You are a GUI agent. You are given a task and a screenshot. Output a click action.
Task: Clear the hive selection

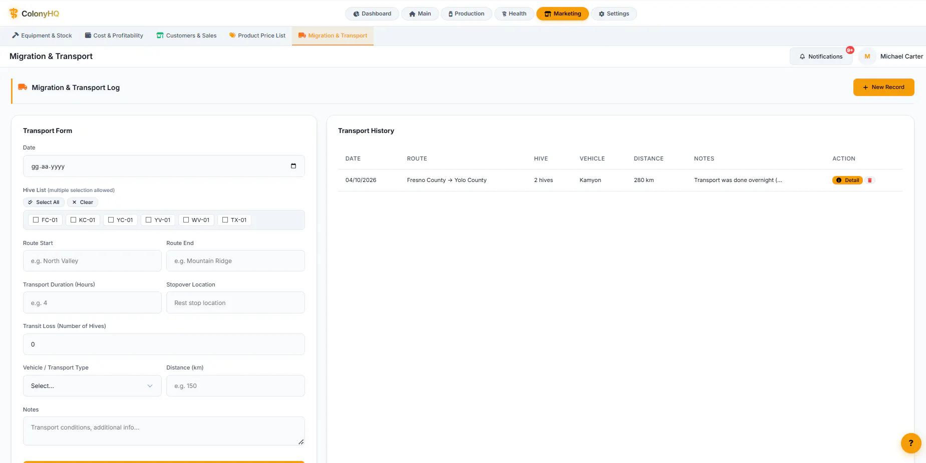click(83, 202)
